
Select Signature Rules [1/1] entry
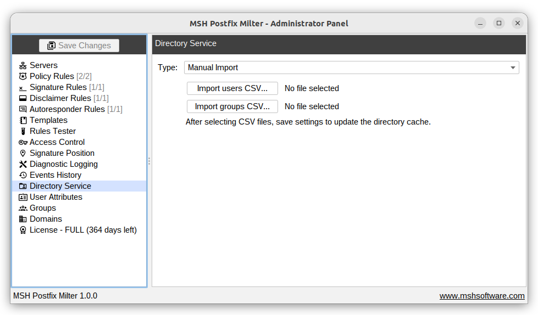67,87
